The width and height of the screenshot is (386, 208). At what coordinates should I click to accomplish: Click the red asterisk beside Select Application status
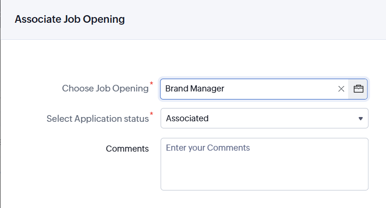[x=152, y=114]
